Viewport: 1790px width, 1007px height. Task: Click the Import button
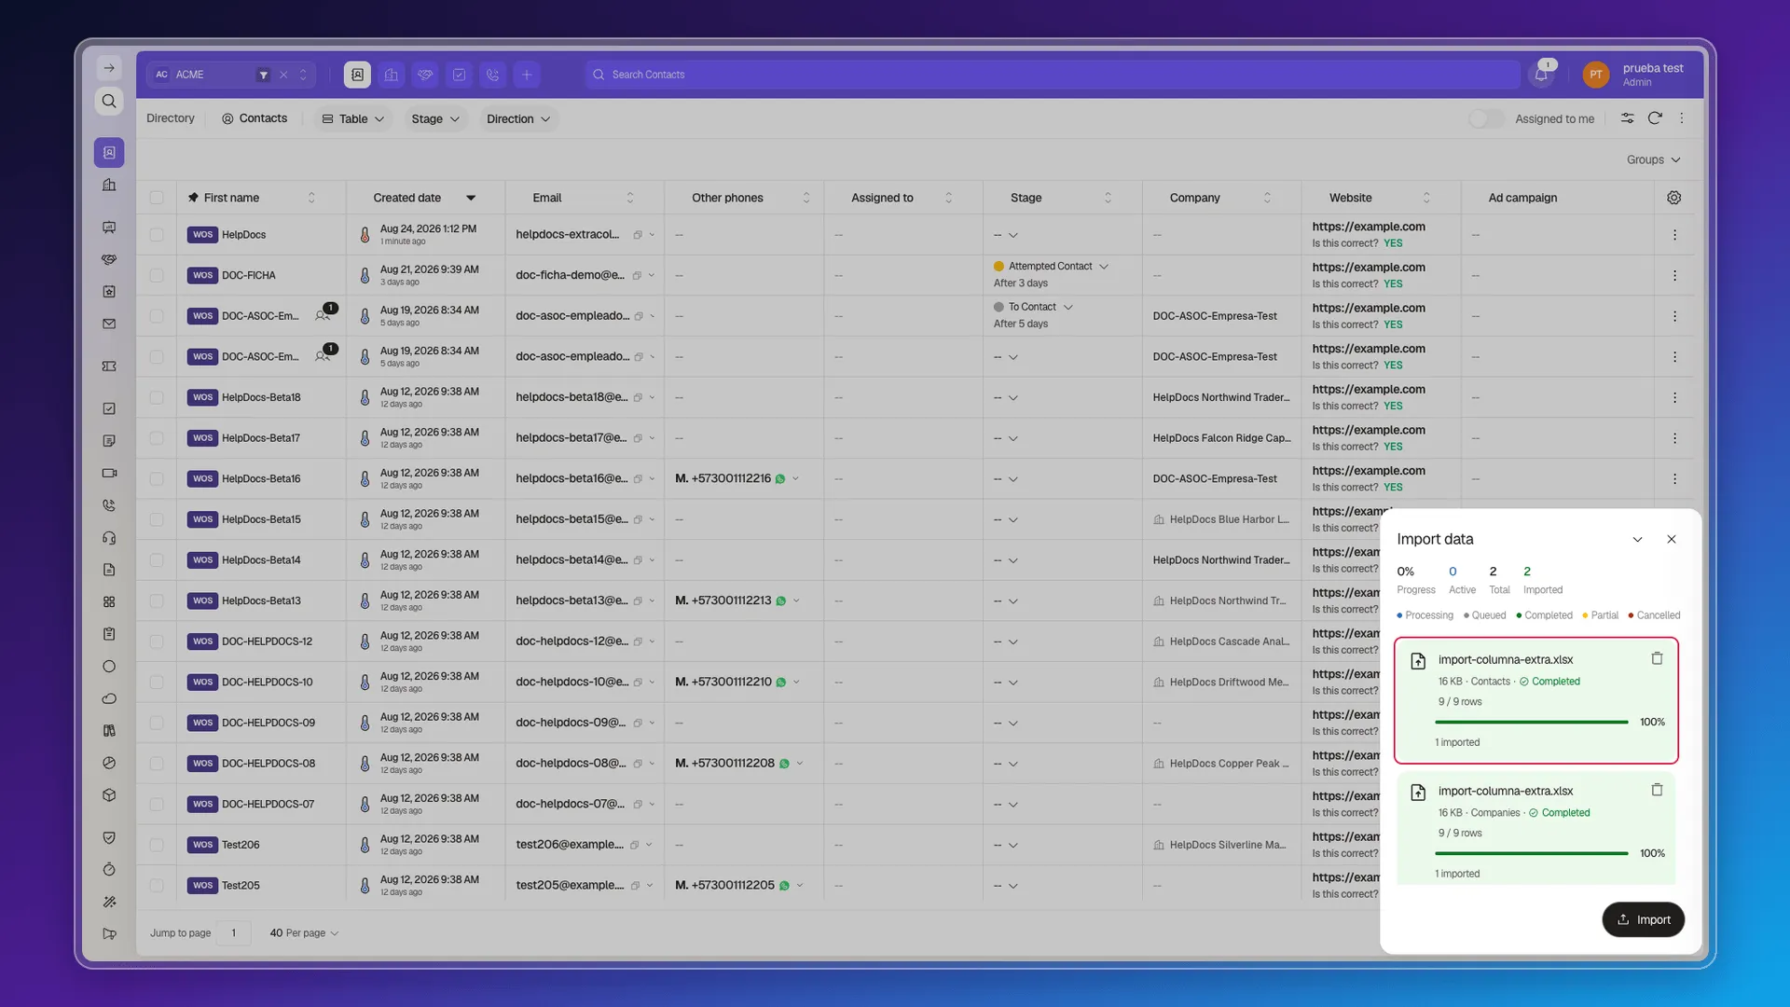pos(1643,920)
